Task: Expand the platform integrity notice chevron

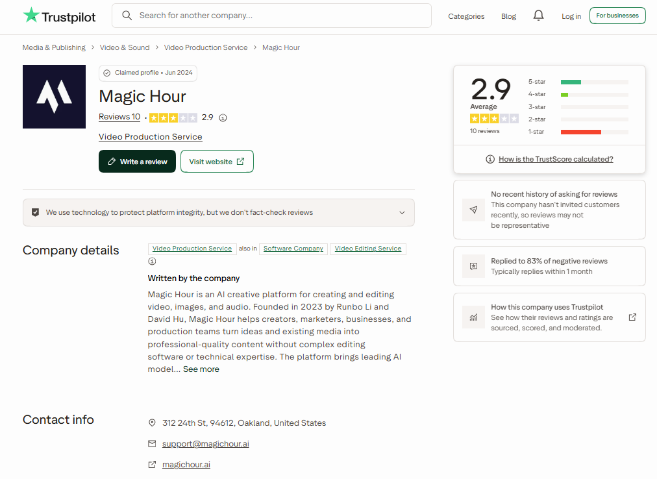Action: tap(403, 212)
